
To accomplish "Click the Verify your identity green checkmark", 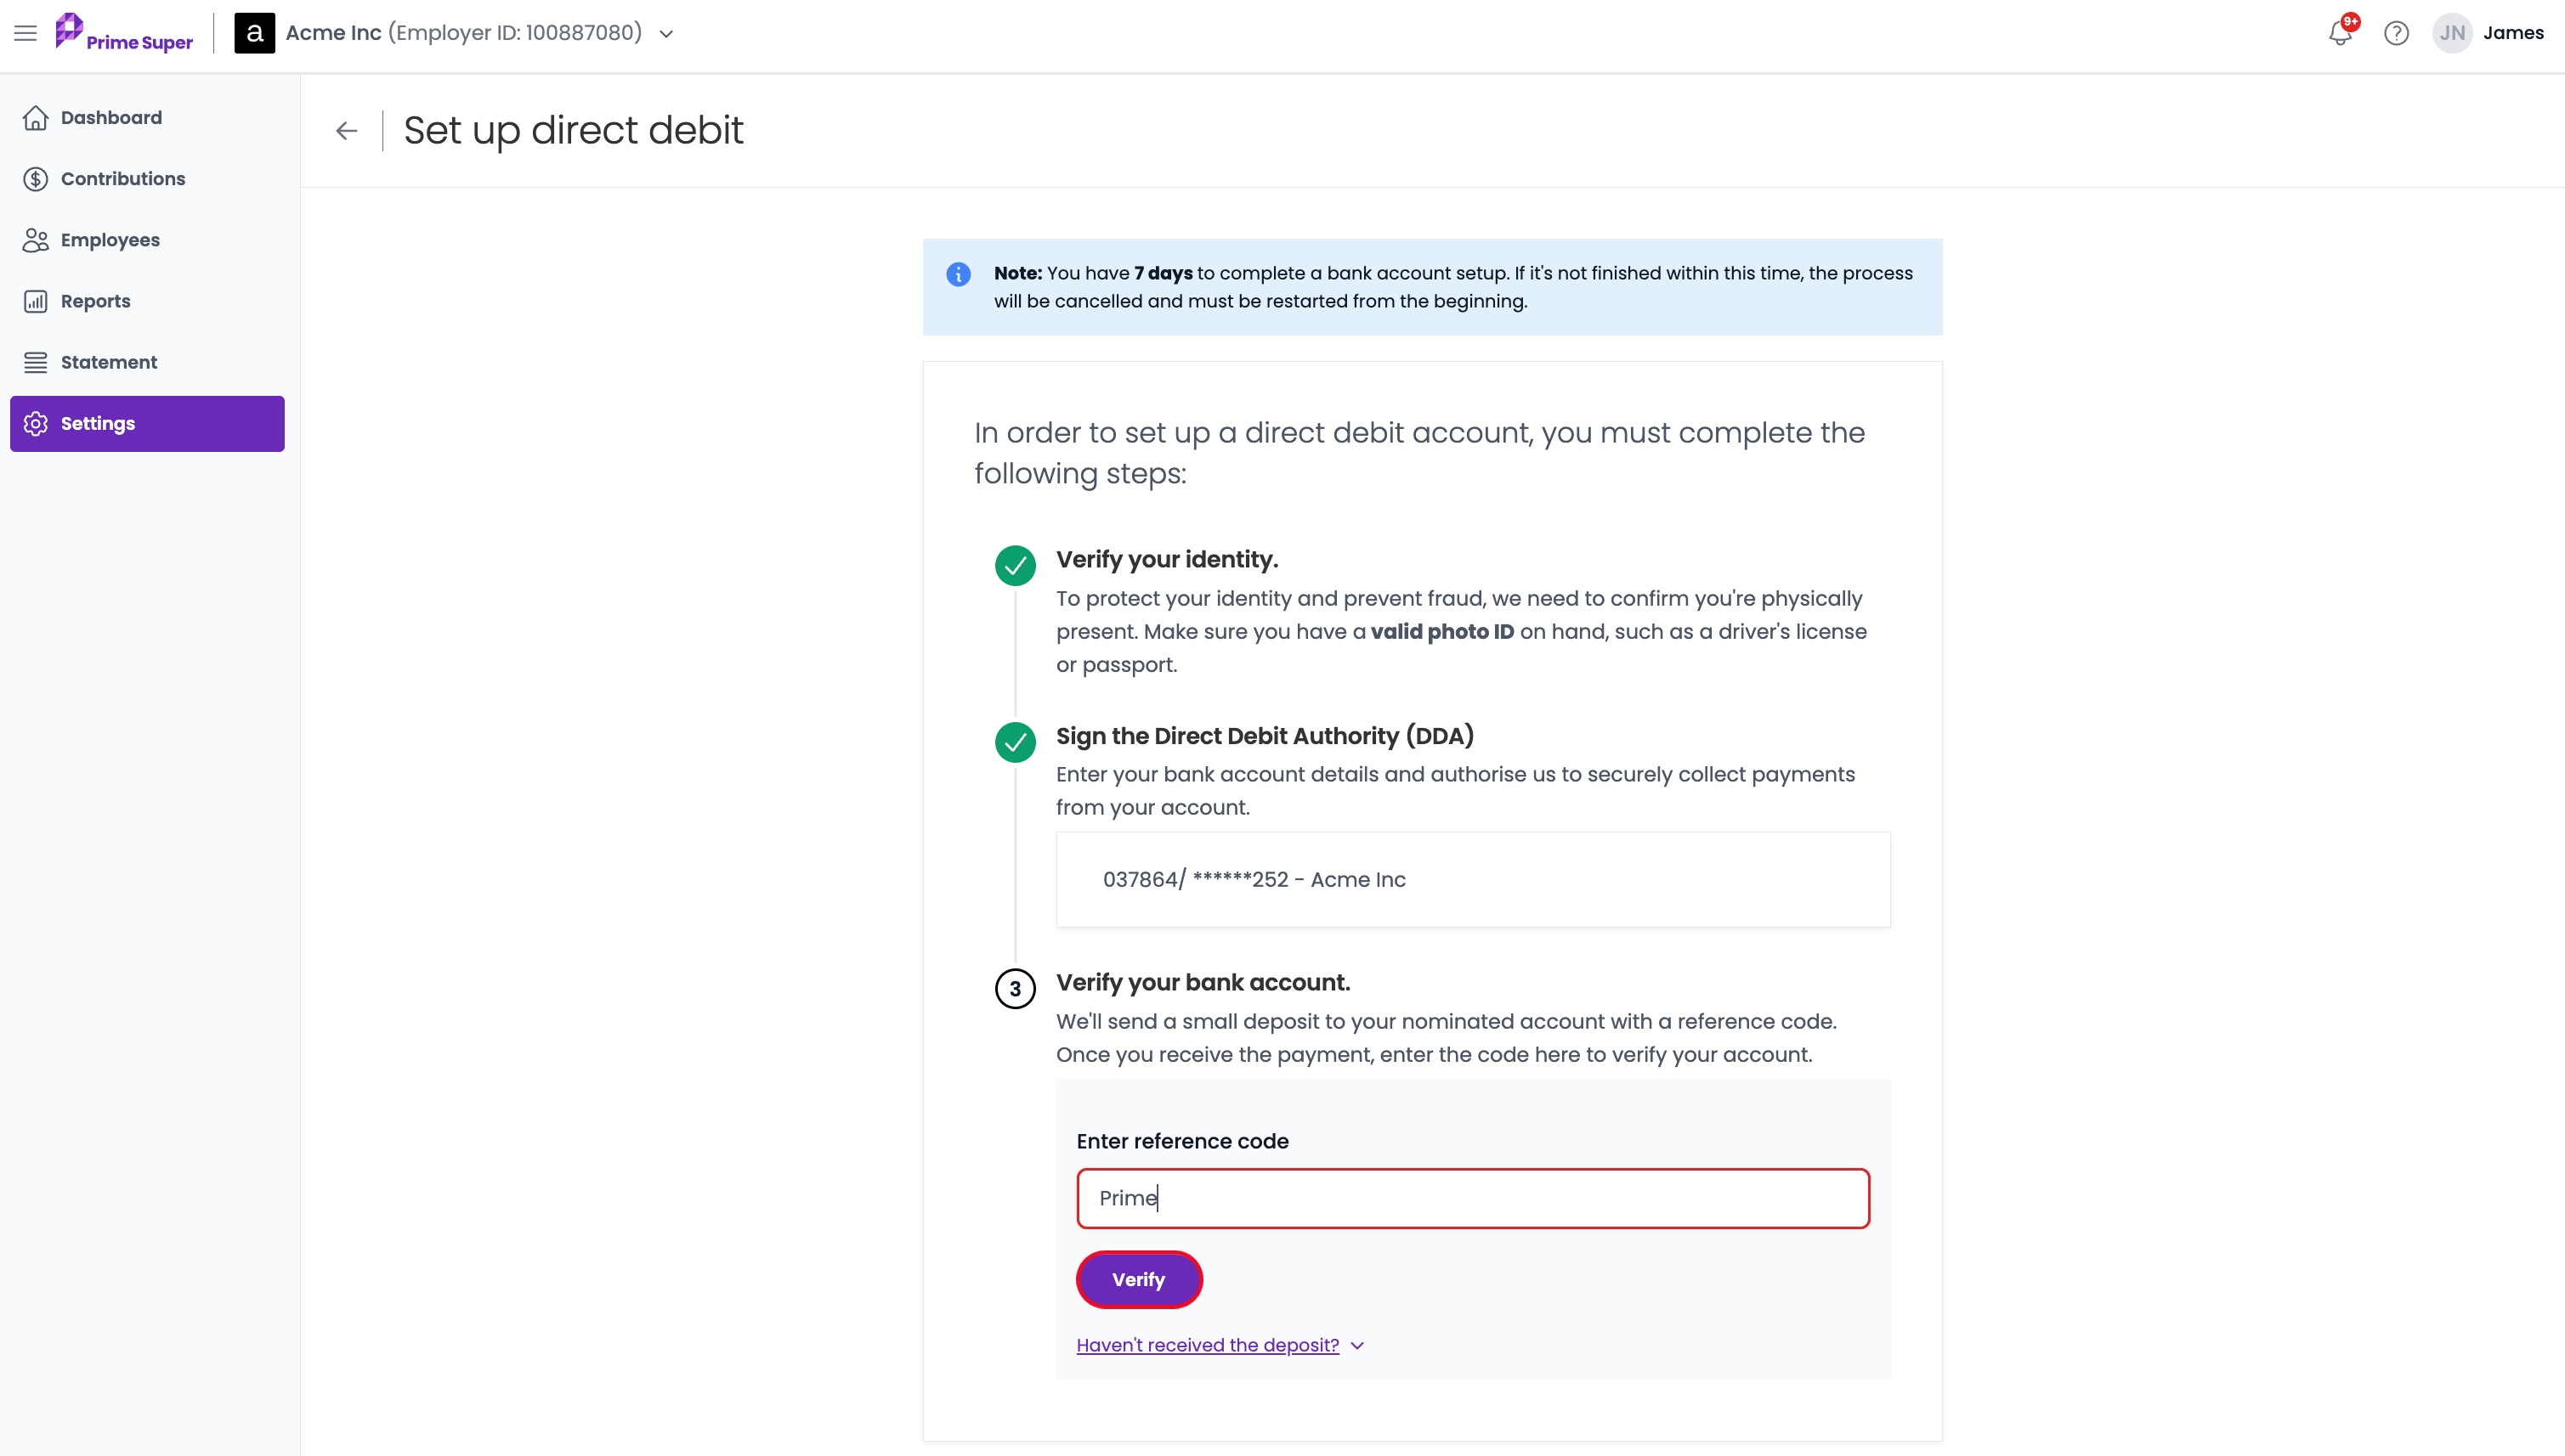I will [x=1016, y=566].
